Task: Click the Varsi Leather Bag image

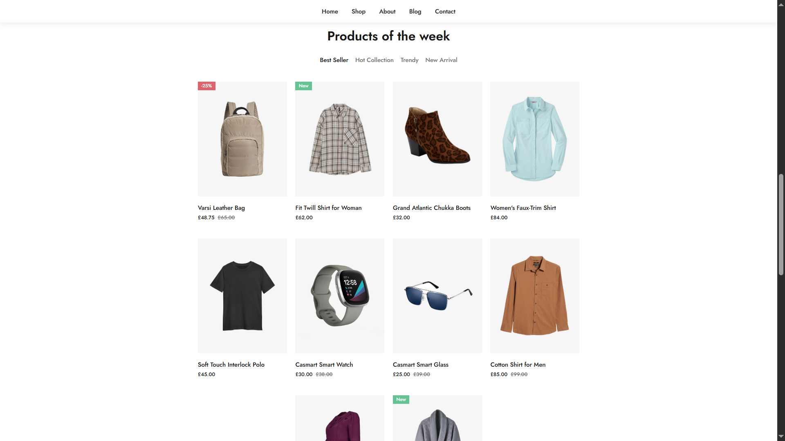Action: pyautogui.click(x=242, y=139)
